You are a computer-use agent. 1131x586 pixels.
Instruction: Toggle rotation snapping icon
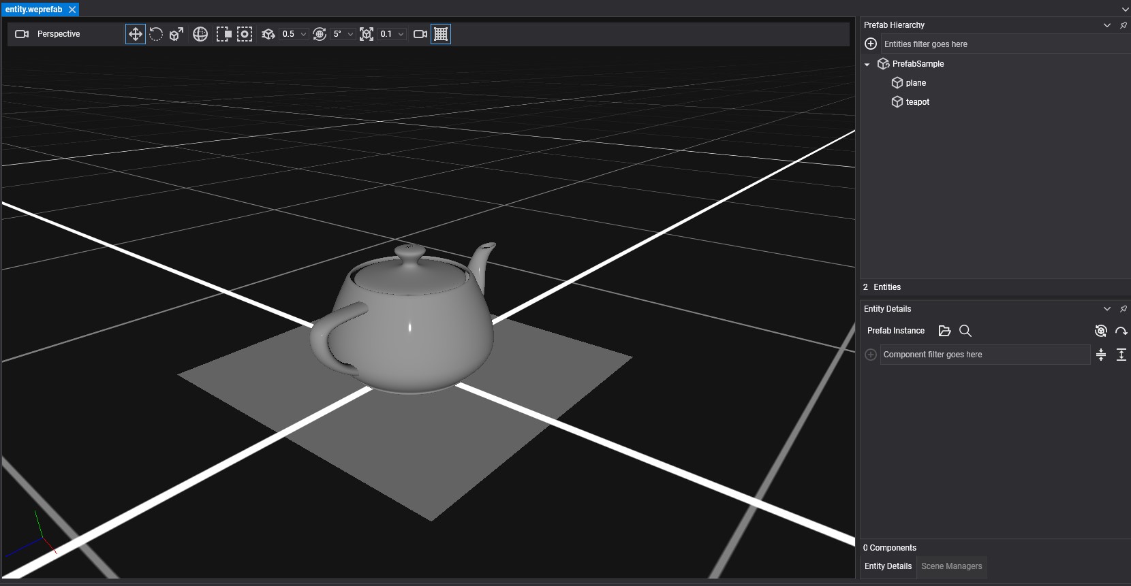tap(320, 34)
